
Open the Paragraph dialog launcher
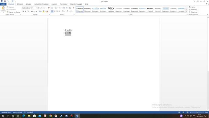(x=74, y=15)
